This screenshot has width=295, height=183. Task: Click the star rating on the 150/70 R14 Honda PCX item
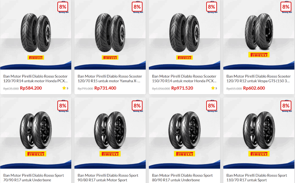click(x=214, y=88)
